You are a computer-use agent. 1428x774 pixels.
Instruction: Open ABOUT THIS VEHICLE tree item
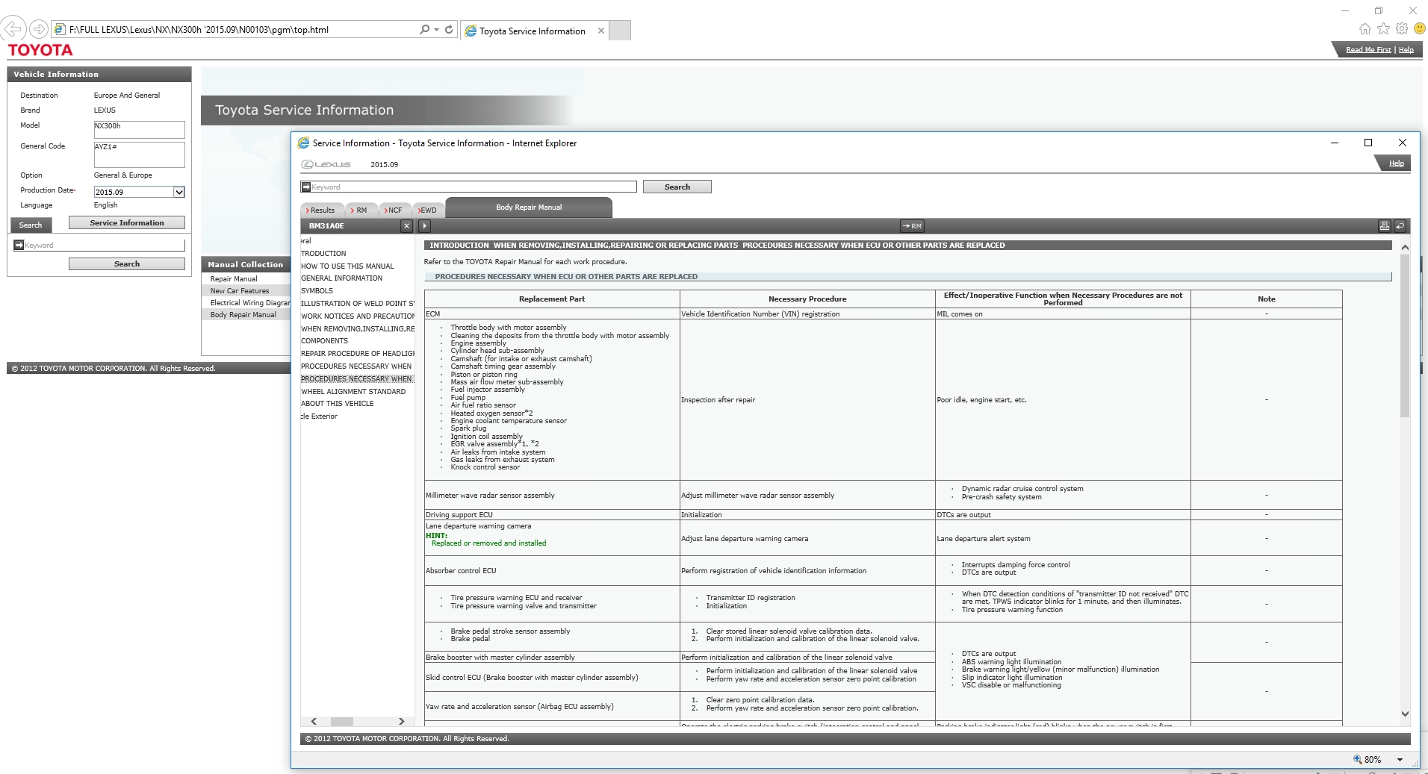point(337,404)
